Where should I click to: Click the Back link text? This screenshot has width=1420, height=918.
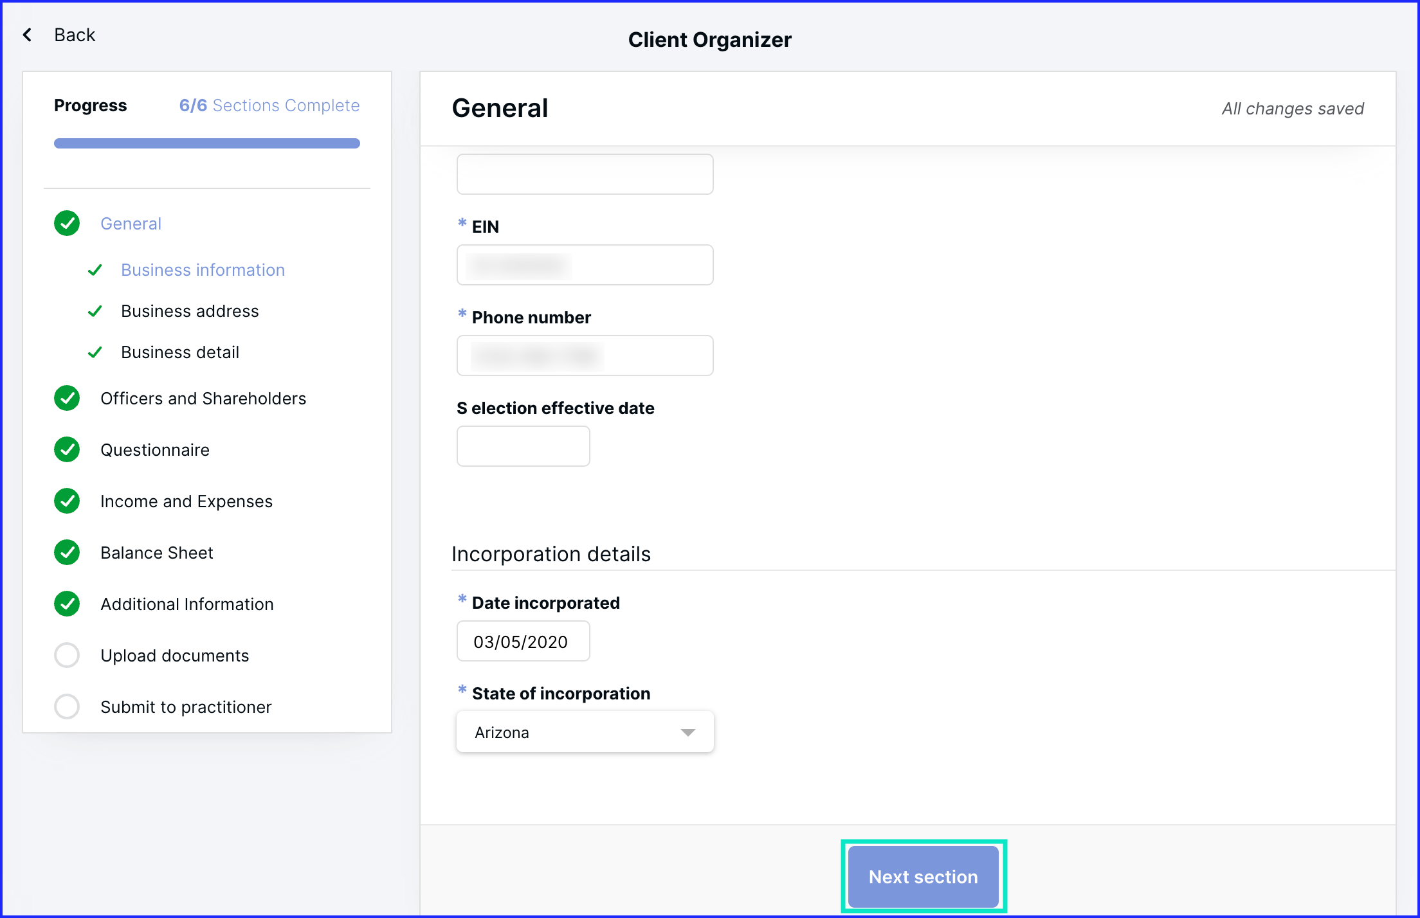(75, 35)
